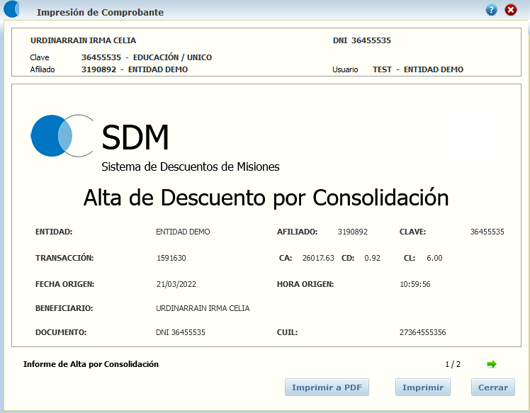Click the Imprimir button
The image size is (530, 413).
pyautogui.click(x=423, y=387)
